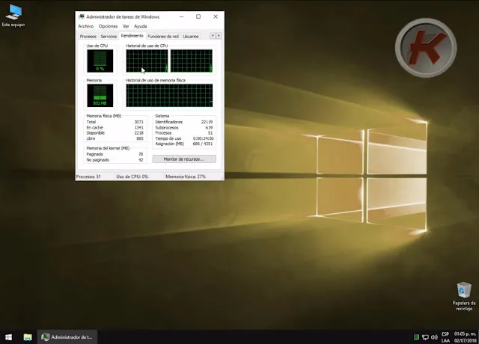Screen dimensions: 479x344
Task: Click the first CPU history graph
Action: click(x=147, y=61)
